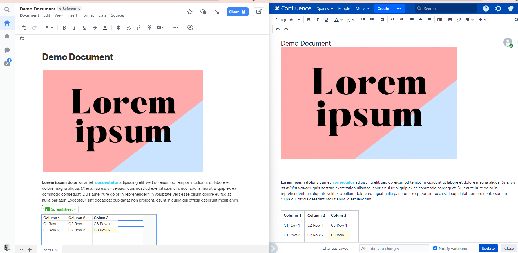Open Confluence settings gear

click(x=498, y=8)
